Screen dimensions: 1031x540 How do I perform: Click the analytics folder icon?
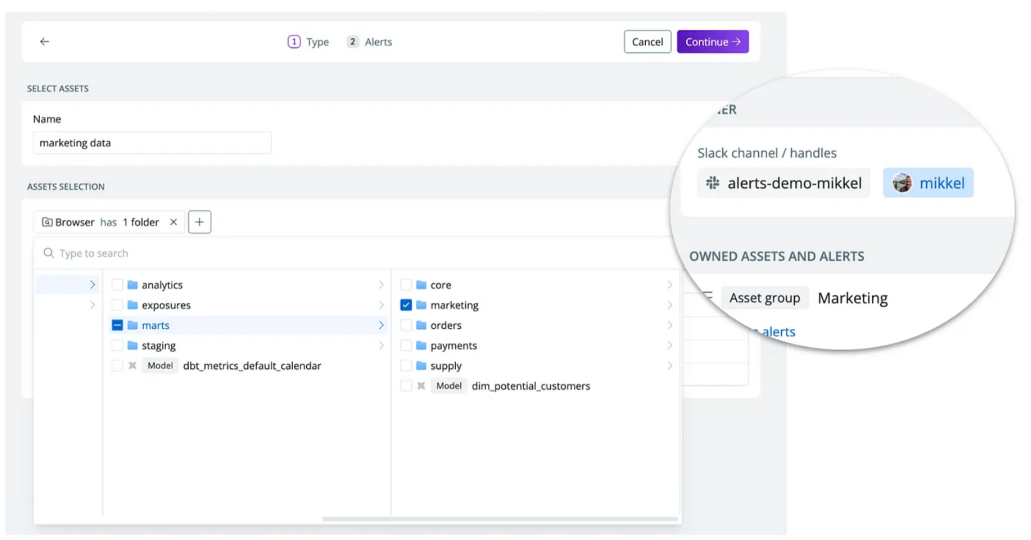pyautogui.click(x=133, y=285)
